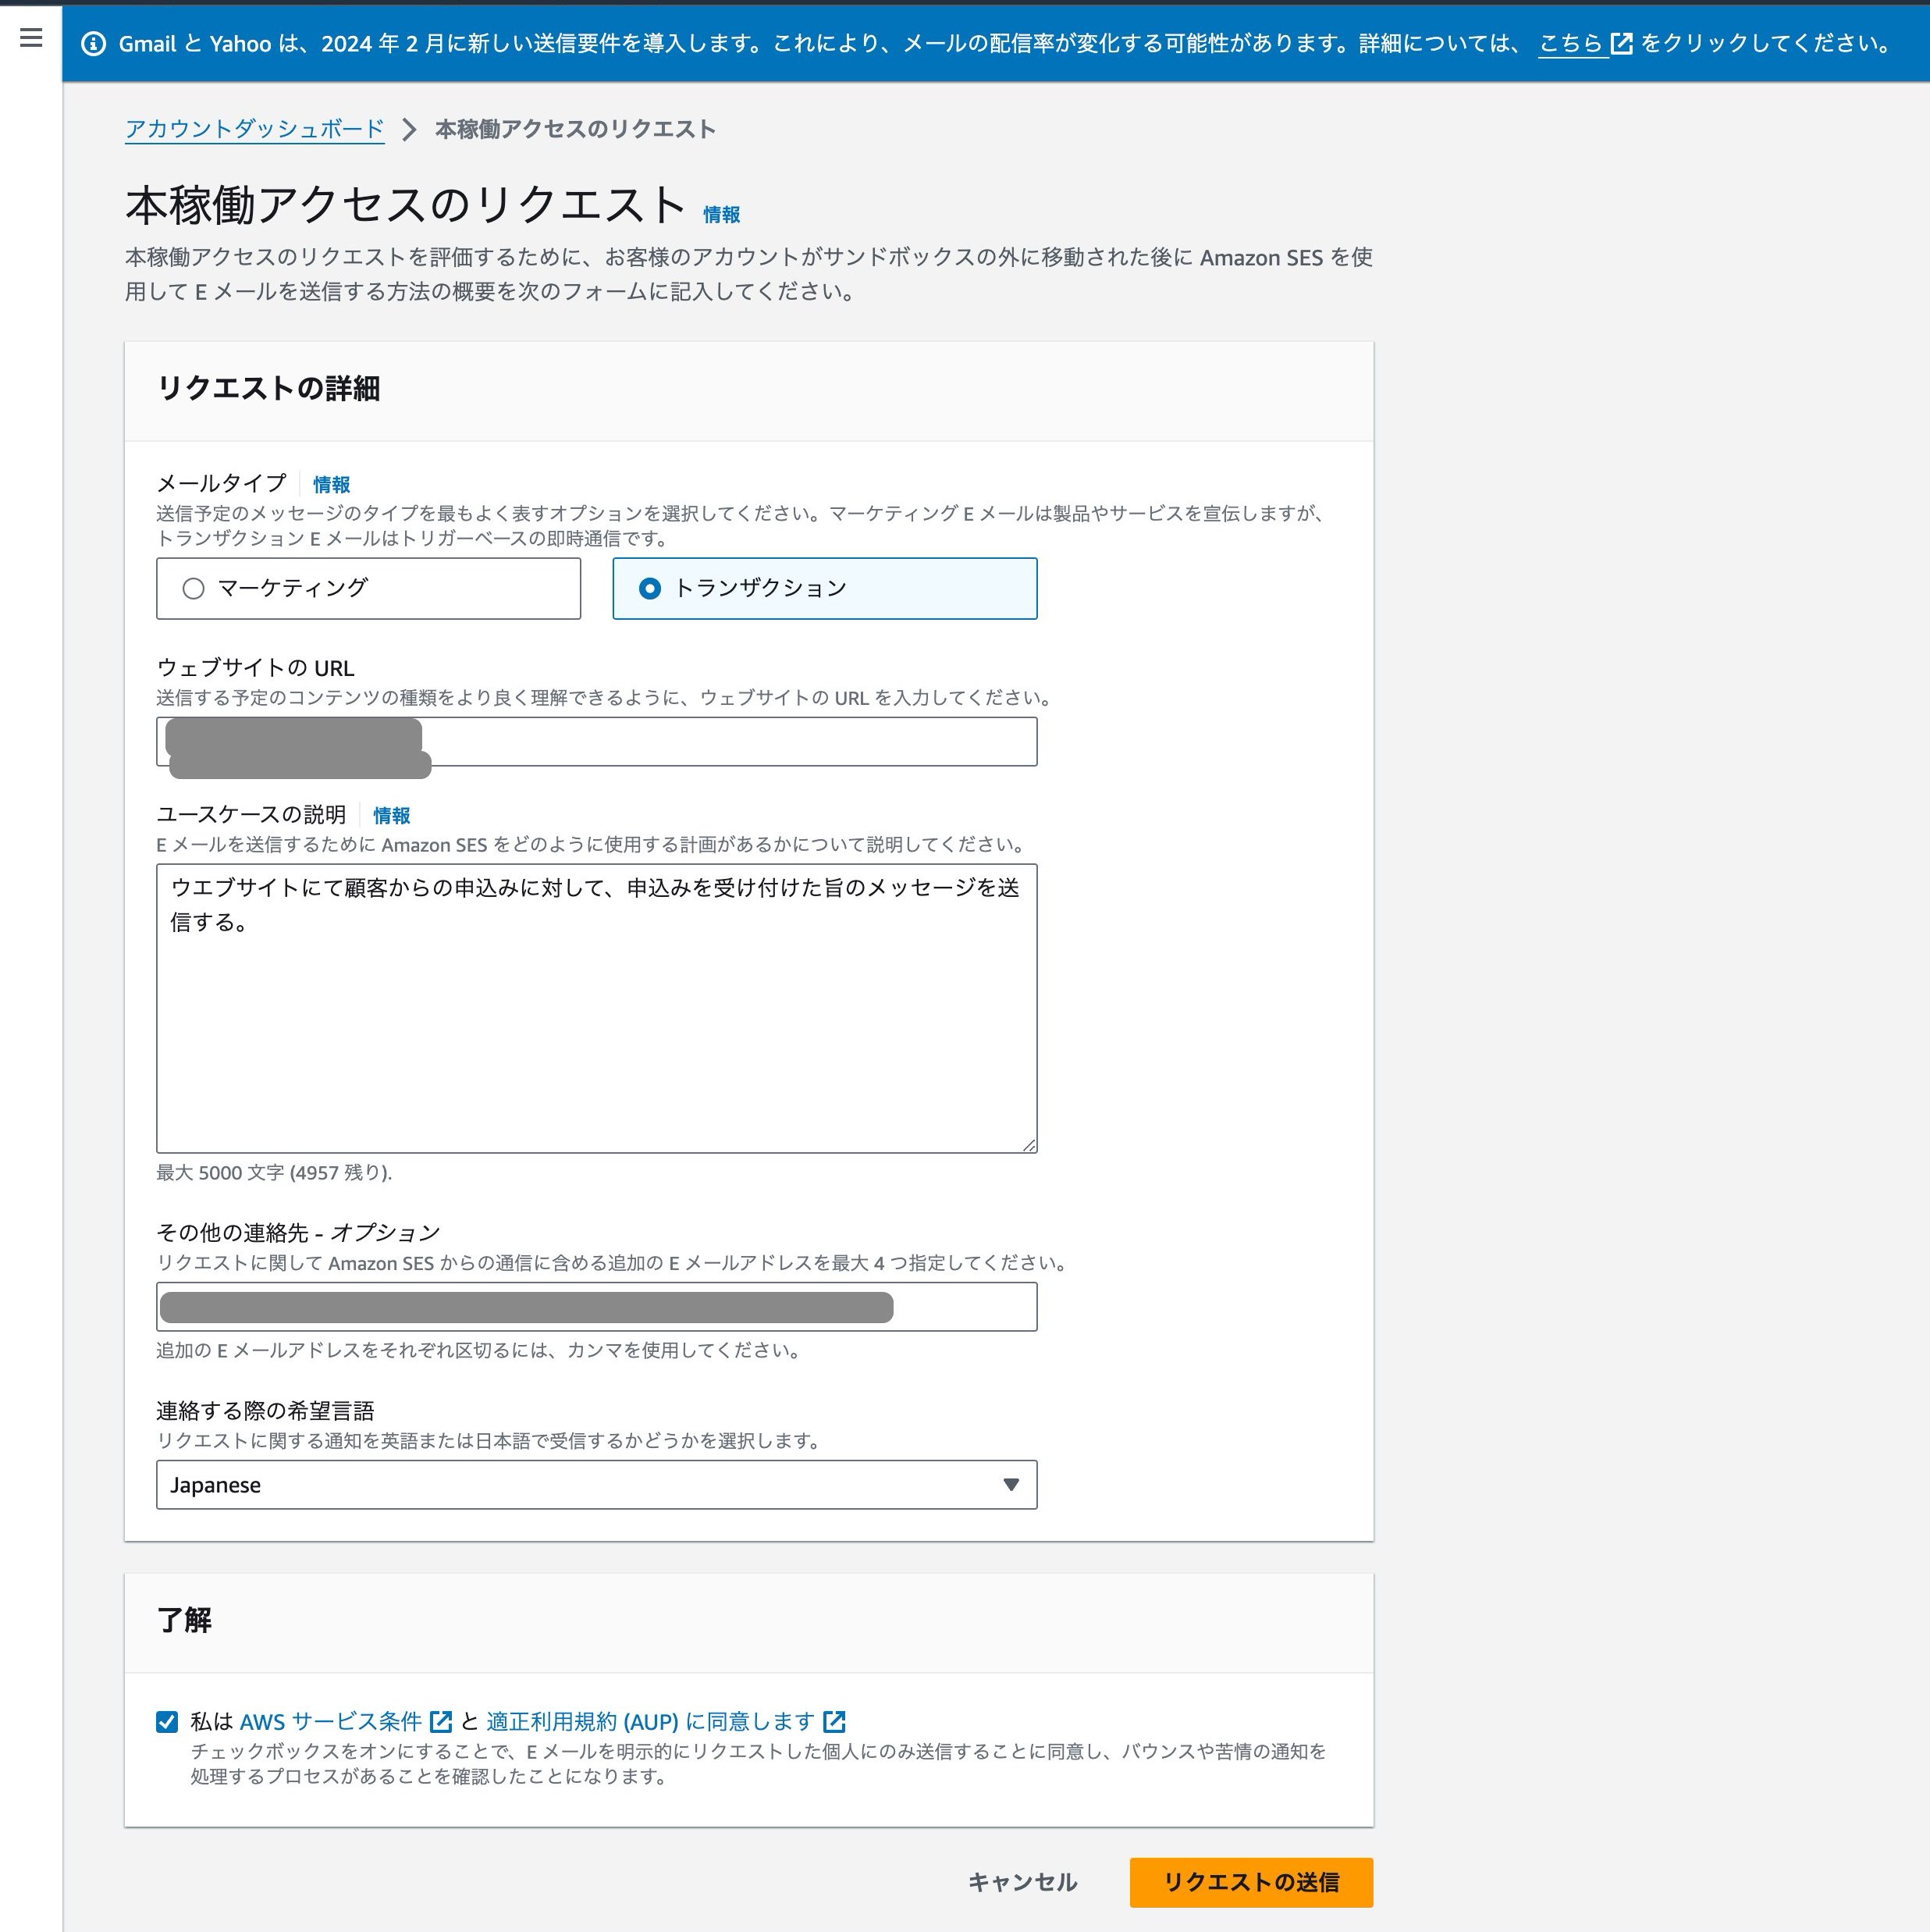Click the その他の連絡先 email input field
1930x1932 pixels.
click(596, 1307)
